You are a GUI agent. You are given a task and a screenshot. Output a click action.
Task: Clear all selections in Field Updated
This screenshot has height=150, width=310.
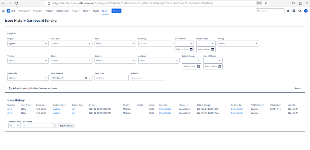(86, 78)
